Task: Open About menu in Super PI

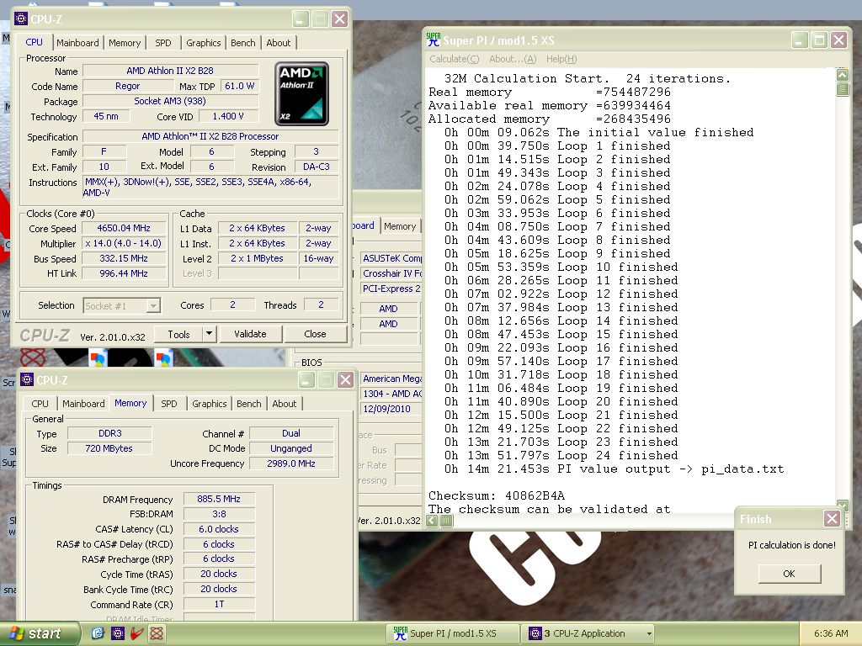Action: pyautogui.click(x=513, y=59)
